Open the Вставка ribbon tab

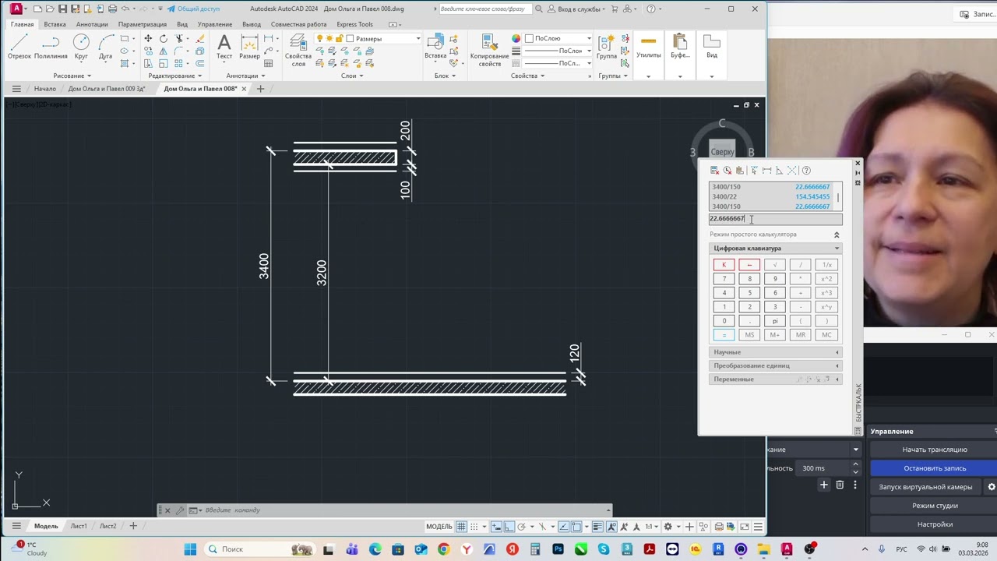pos(55,24)
